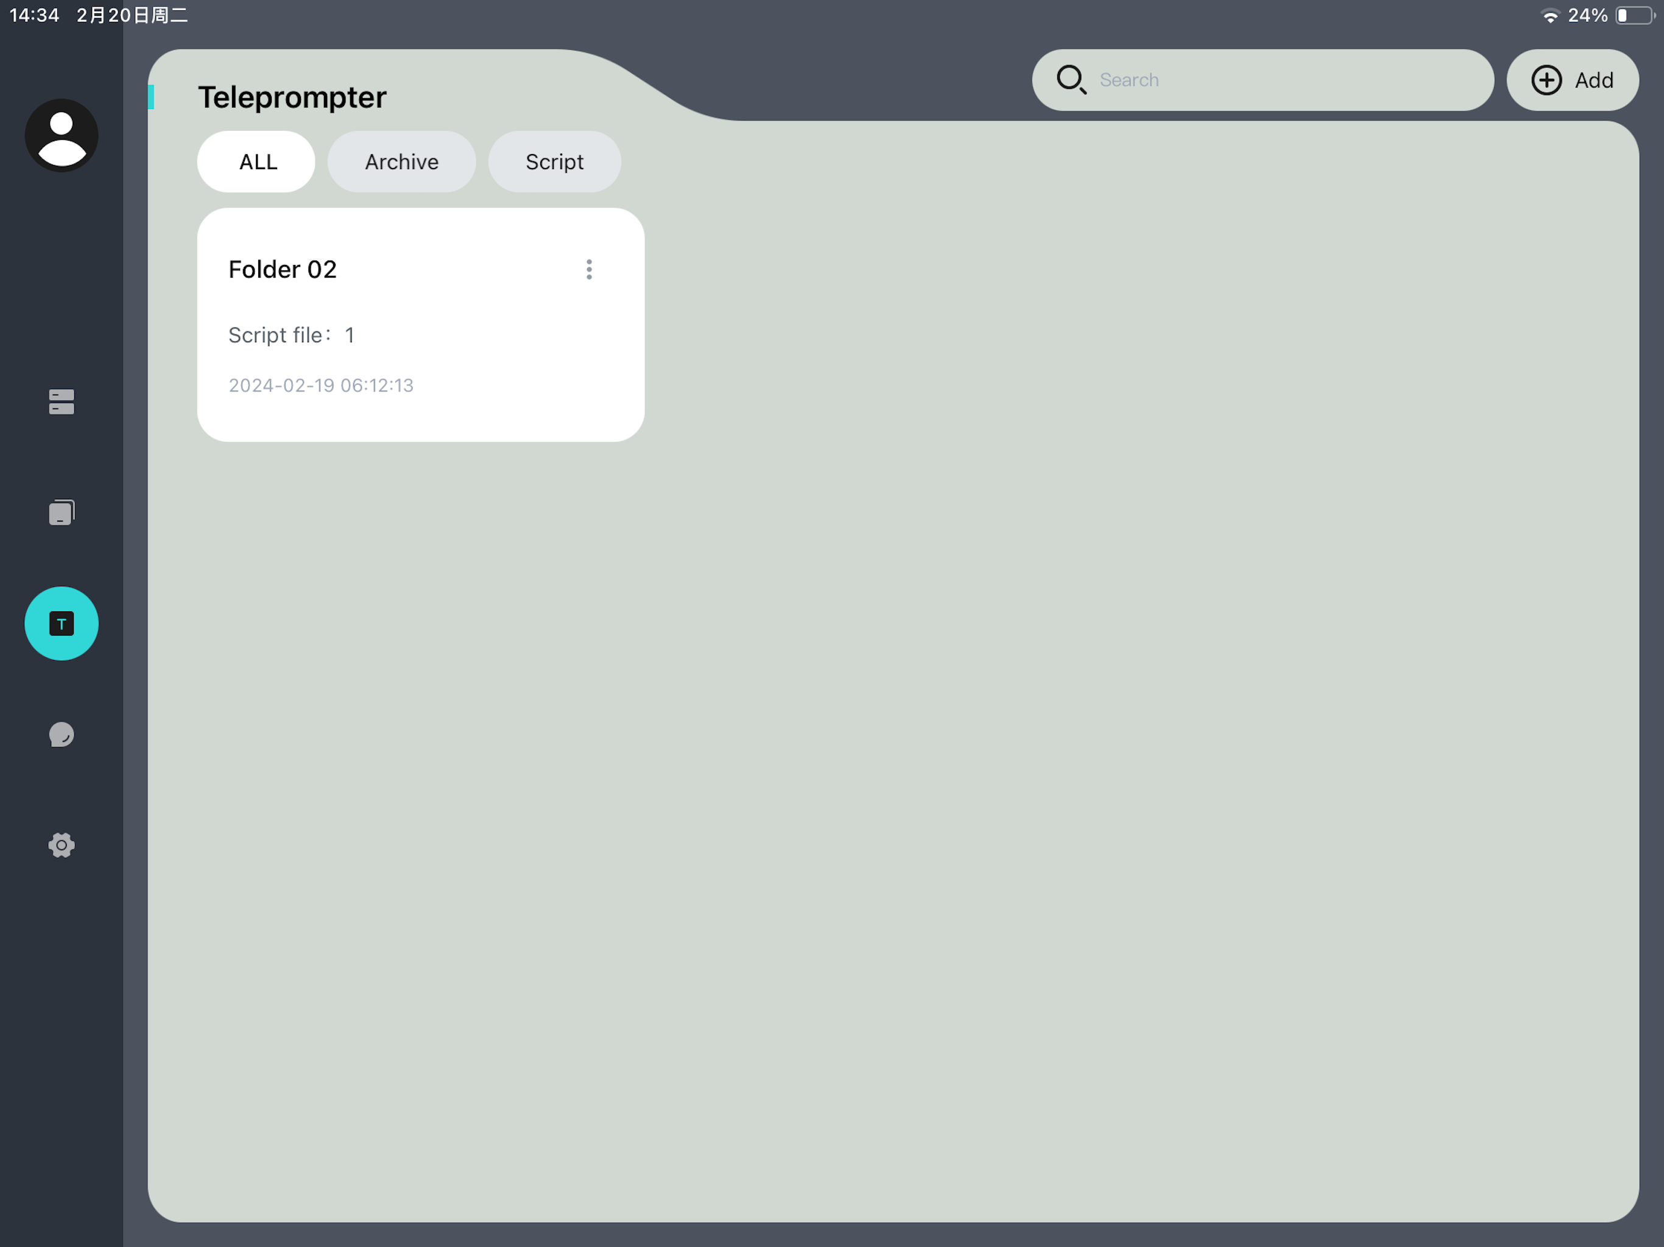The height and width of the screenshot is (1247, 1664).
Task: Switch to the Script tab
Action: tap(554, 162)
